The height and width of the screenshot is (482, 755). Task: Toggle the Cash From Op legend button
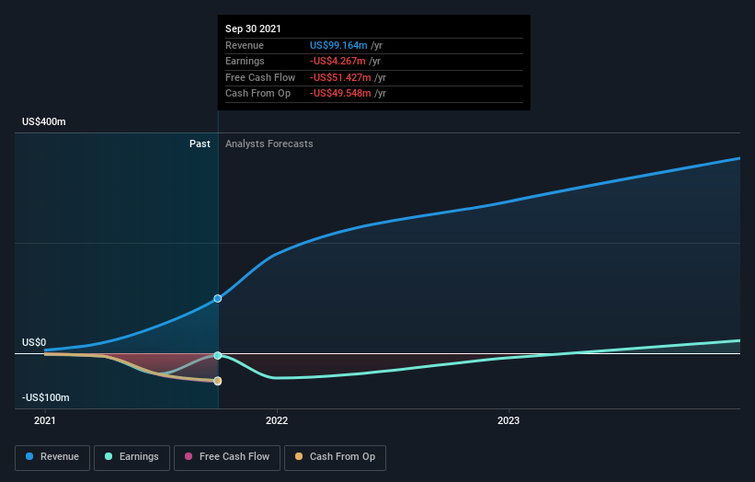335,457
